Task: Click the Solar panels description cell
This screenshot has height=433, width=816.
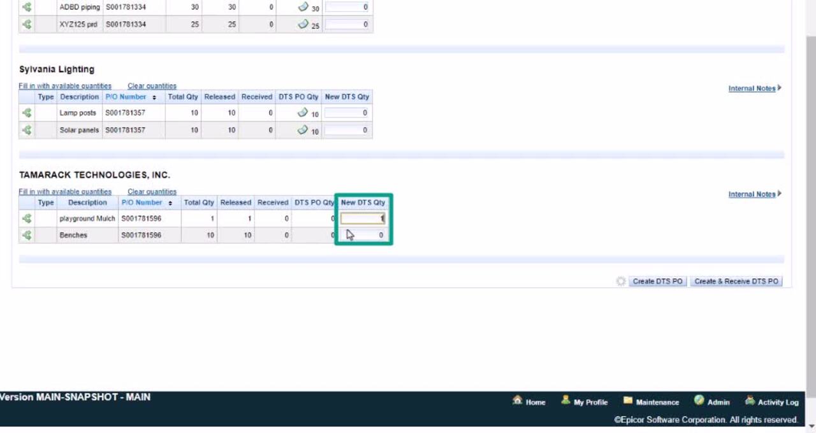Action: tap(78, 130)
